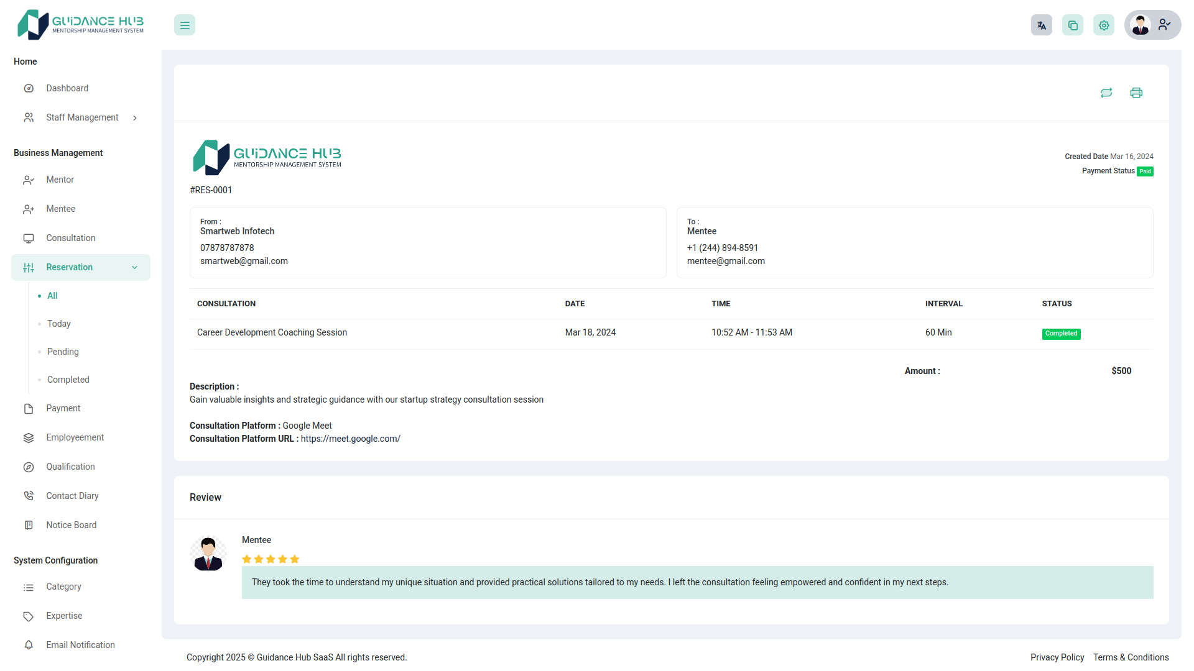Screen dimensions: 1194x671
Task: Open the settings gear in the top bar
Action: pos(1103,25)
